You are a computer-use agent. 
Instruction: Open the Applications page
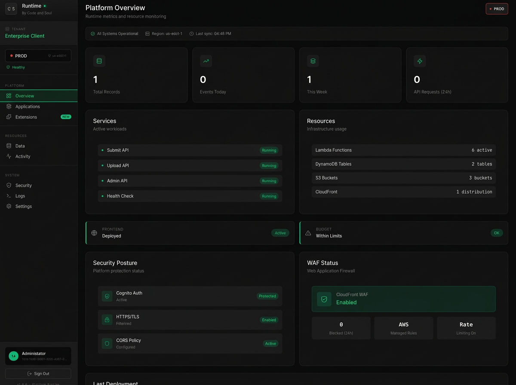(x=28, y=107)
